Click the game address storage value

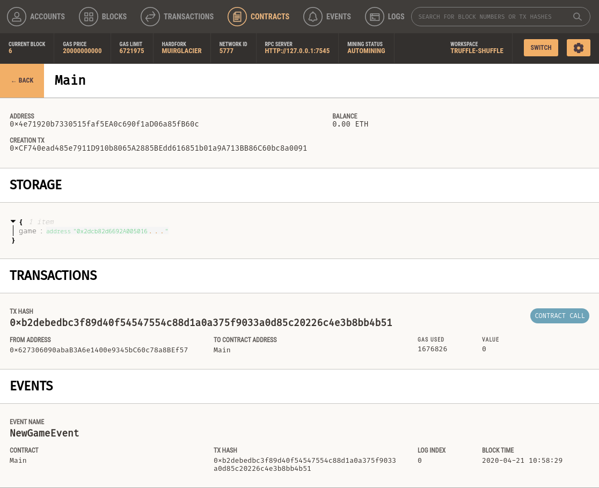(x=107, y=231)
